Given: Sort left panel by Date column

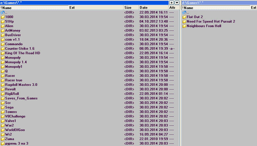Looking at the screenshot, I should coord(153,8).
